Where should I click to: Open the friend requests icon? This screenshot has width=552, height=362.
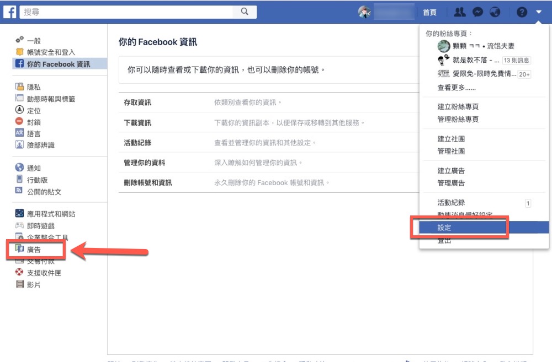(459, 12)
